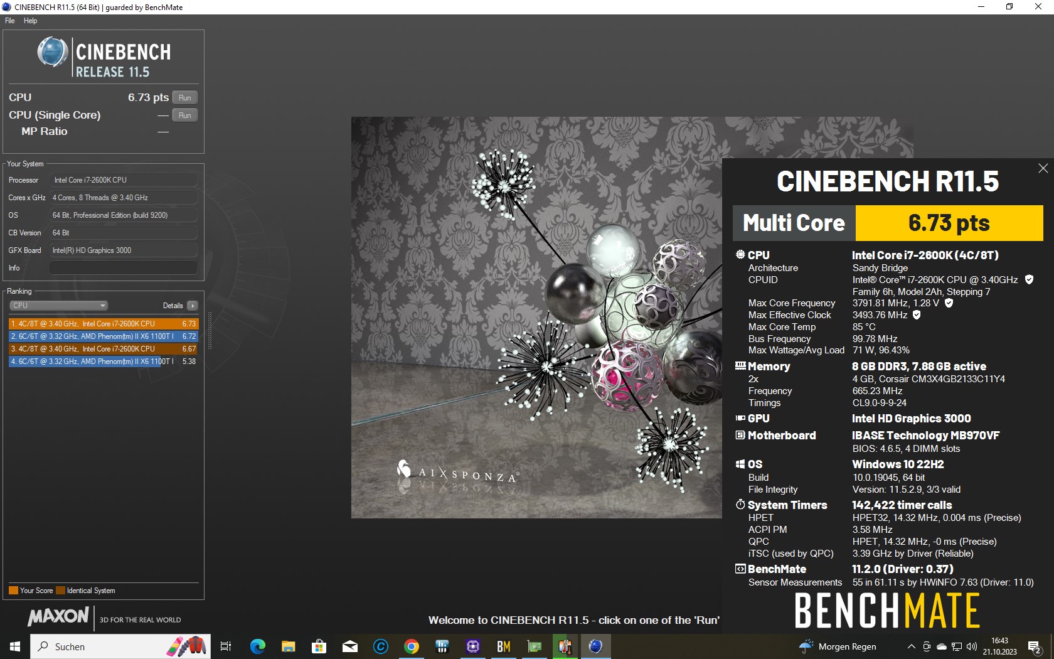This screenshot has height=659, width=1054.
Task: Open the volume tray icon
Action: 972,646
